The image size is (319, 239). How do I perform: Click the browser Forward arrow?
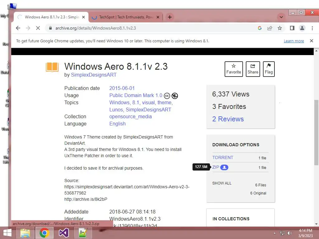click(x=28, y=28)
